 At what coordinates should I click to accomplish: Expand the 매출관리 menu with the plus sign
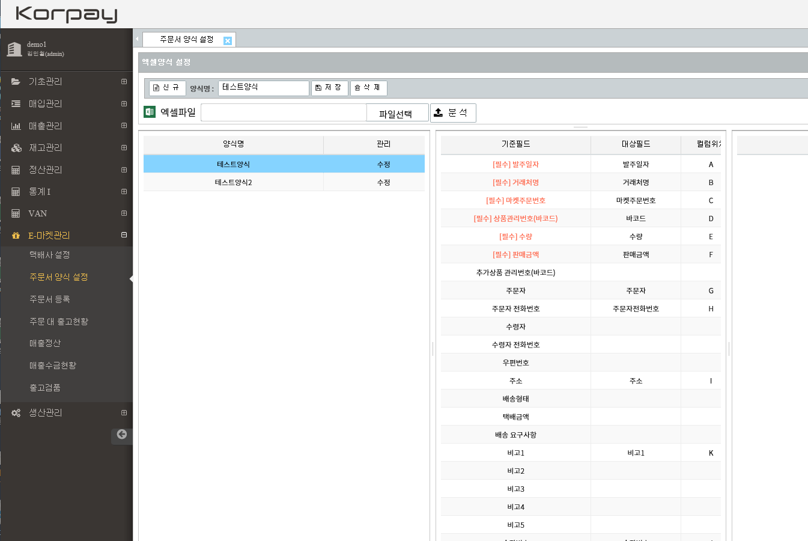pos(124,125)
